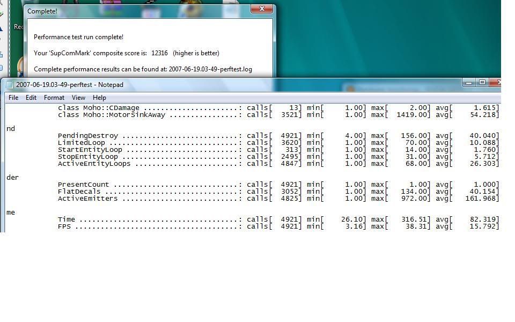Screen dimensions: 515x322
Task: Click ActiveEntityLoops avg value 26.303
Action: pyautogui.click(x=483, y=164)
